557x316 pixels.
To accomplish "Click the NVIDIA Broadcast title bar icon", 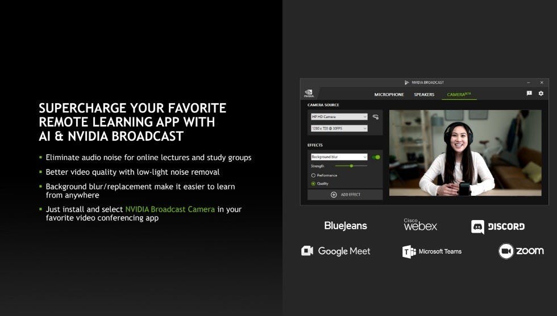I will (x=407, y=83).
